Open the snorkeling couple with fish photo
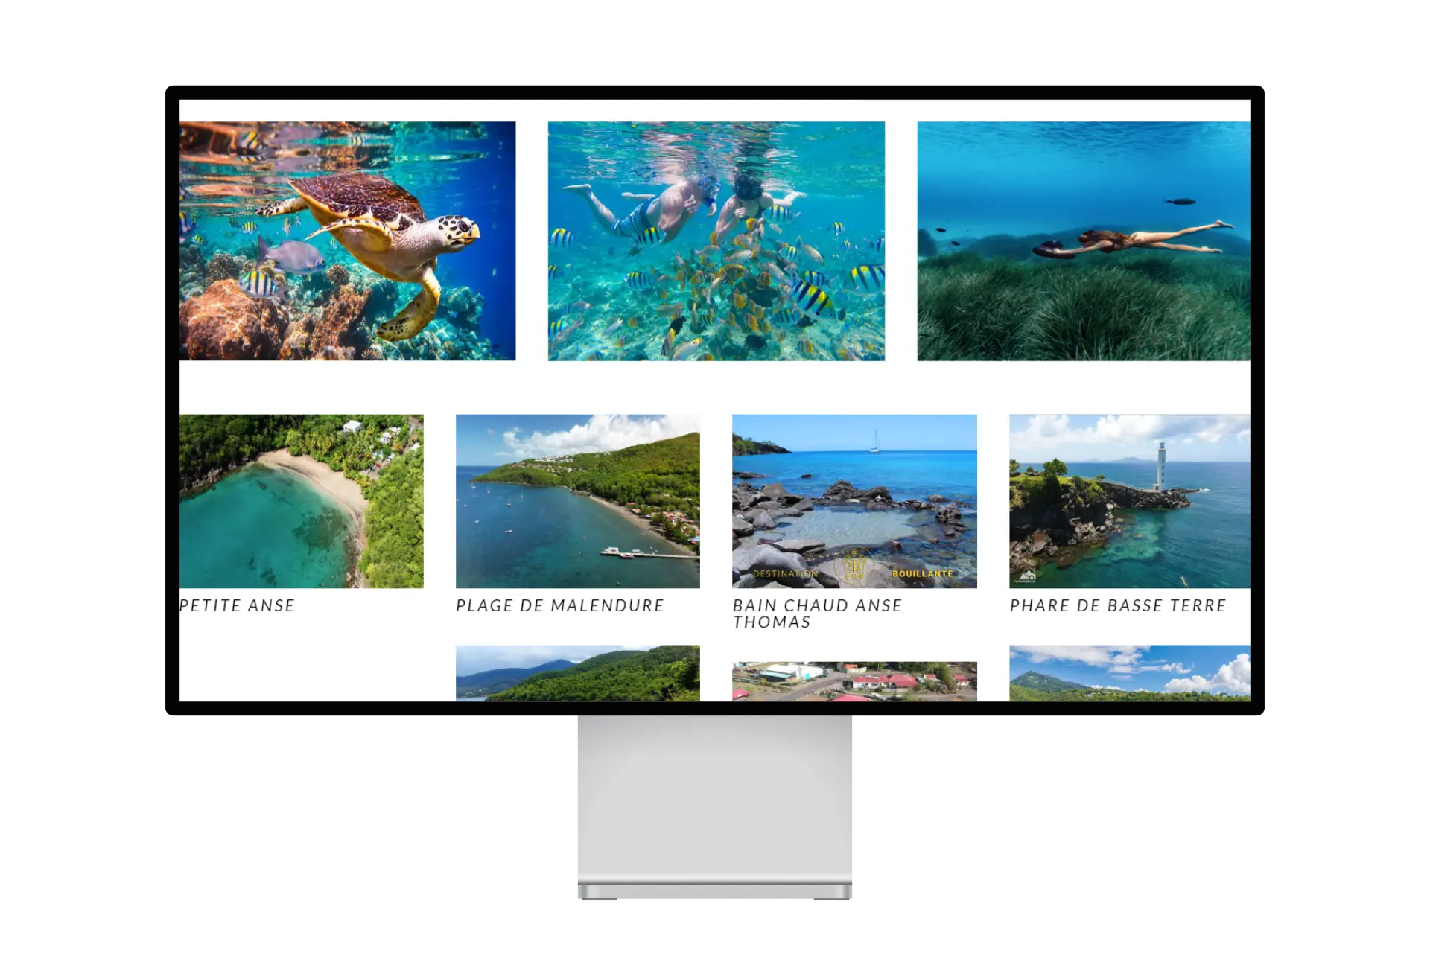 click(x=716, y=240)
